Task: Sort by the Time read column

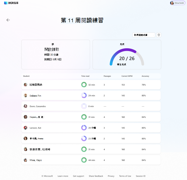Action: click(x=85, y=76)
